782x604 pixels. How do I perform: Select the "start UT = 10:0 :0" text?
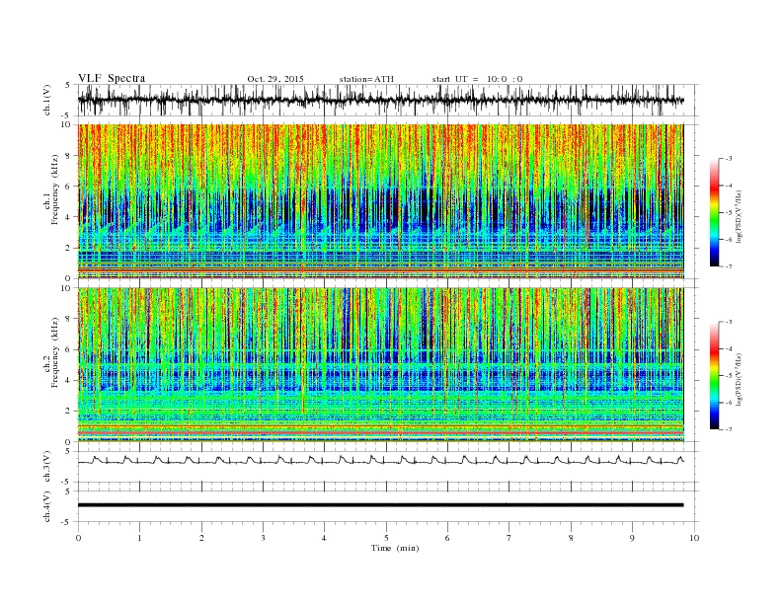(477, 79)
